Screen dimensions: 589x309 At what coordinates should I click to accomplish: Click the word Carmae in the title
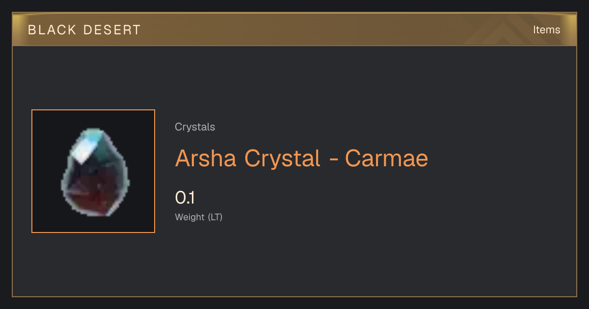386,158
